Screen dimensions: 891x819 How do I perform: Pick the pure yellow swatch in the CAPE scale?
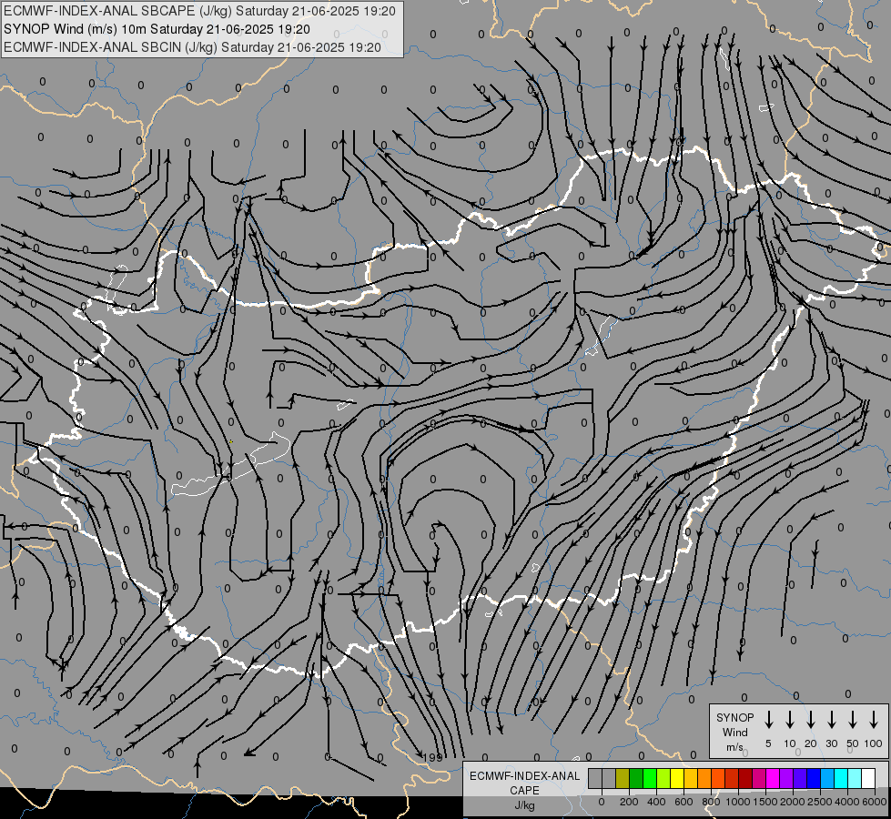[x=677, y=779]
